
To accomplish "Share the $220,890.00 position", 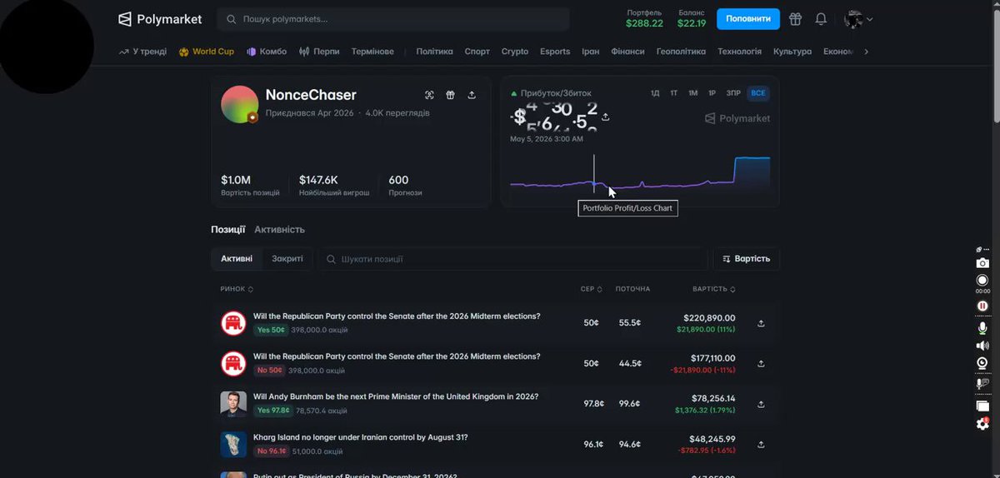I will (x=761, y=323).
